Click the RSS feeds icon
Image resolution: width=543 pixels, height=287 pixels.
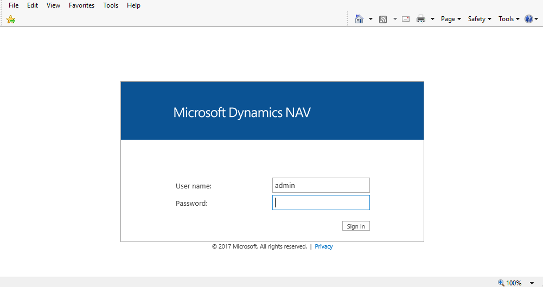click(x=383, y=19)
